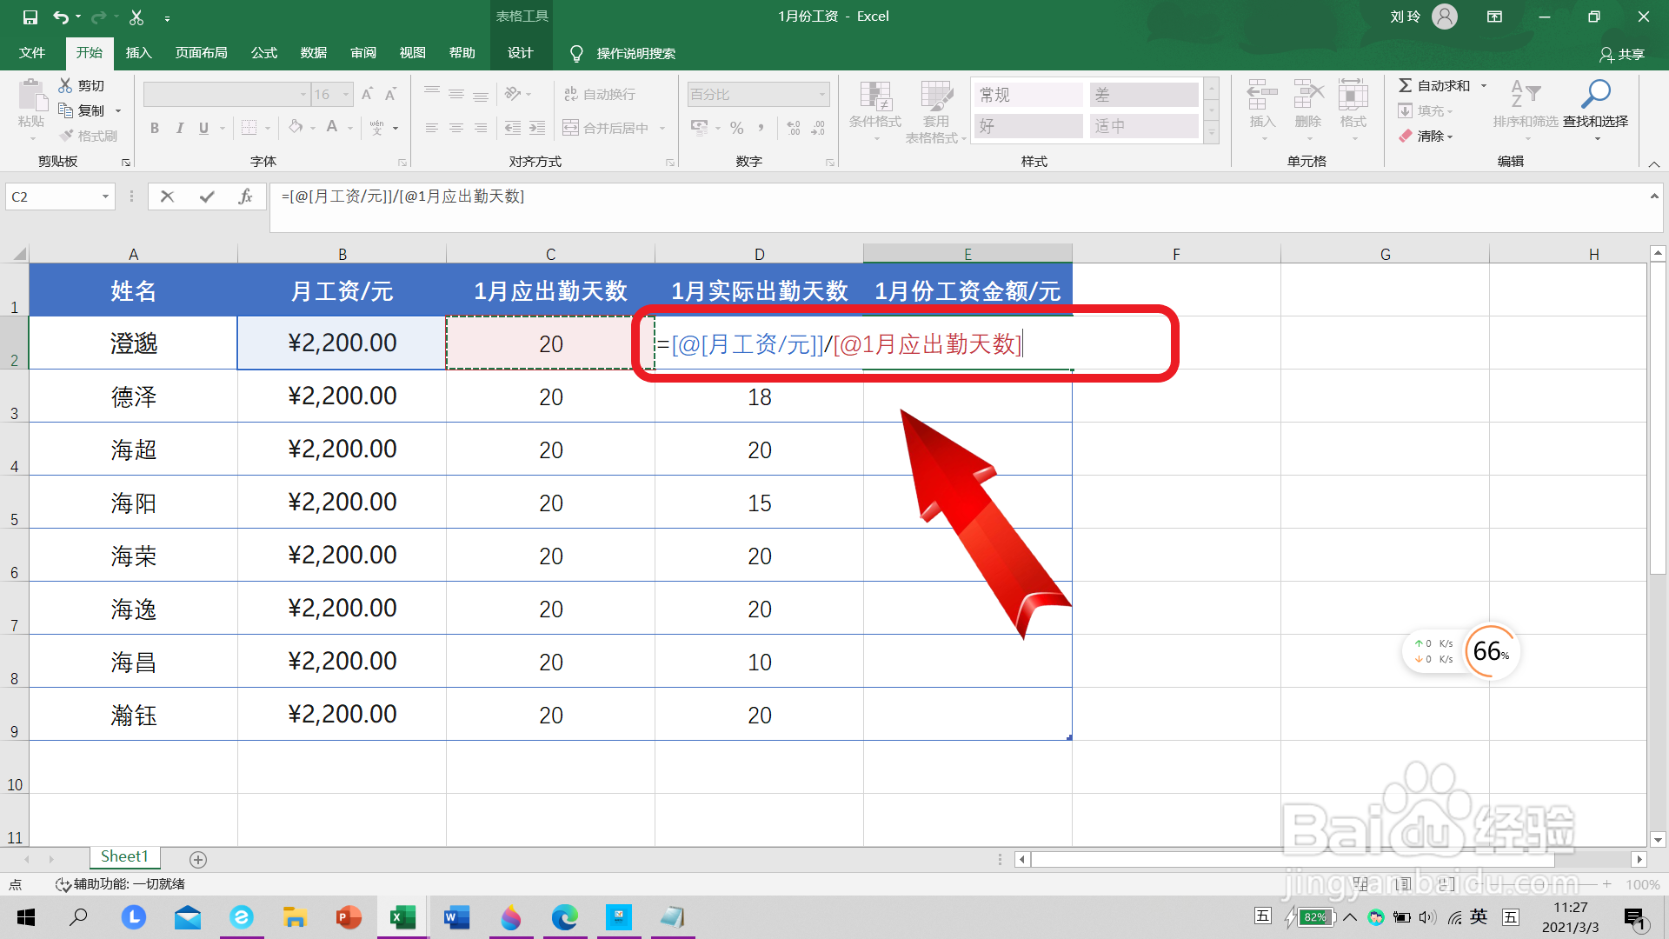Click the Clear button

pyautogui.click(x=1425, y=136)
